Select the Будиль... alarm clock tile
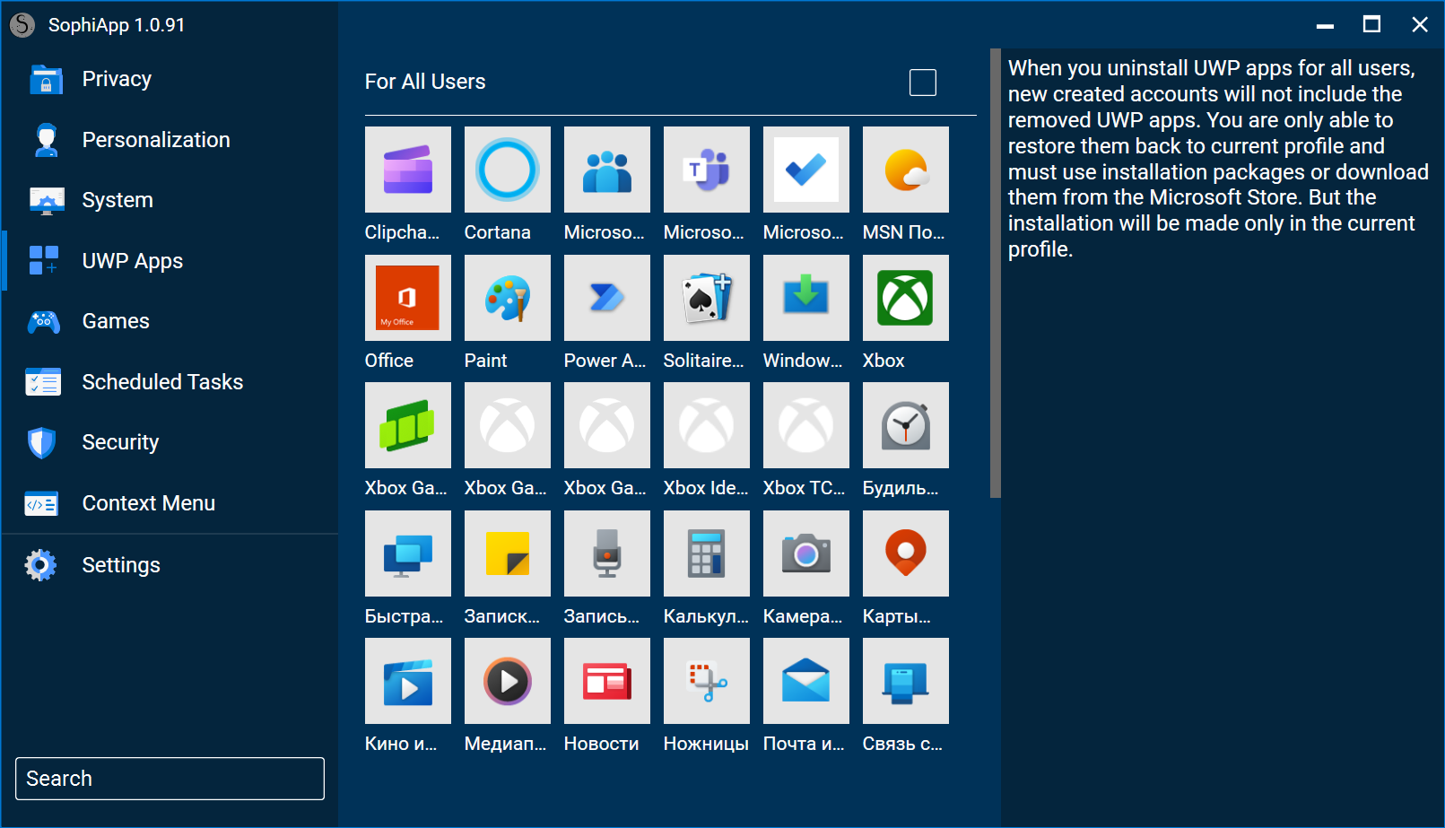Screen dimensions: 1445x828 (x=906, y=425)
